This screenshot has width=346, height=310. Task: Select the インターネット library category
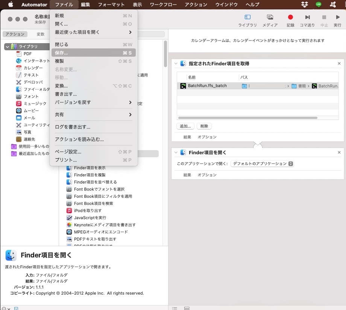pyautogui.click(x=33, y=60)
